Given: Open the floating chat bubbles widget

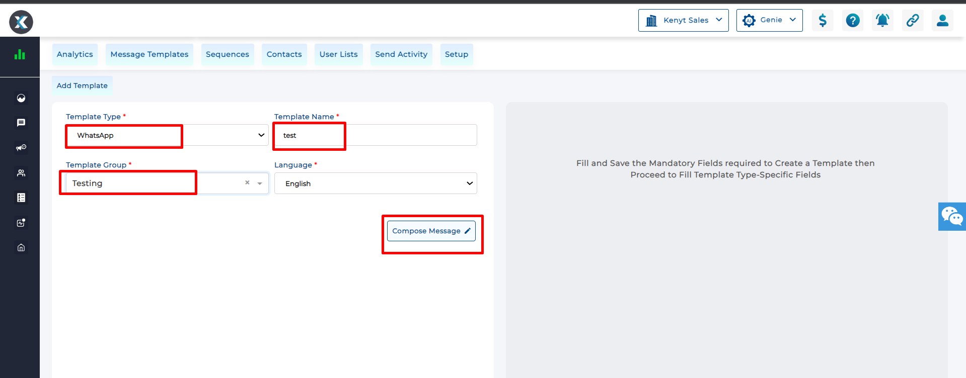Looking at the screenshot, I should point(952,217).
